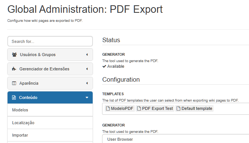Image resolution: width=249 pixels, height=143 pixels.
Task: Collapse the Conteúdo section arrow
Action: [x=87, y=97]
